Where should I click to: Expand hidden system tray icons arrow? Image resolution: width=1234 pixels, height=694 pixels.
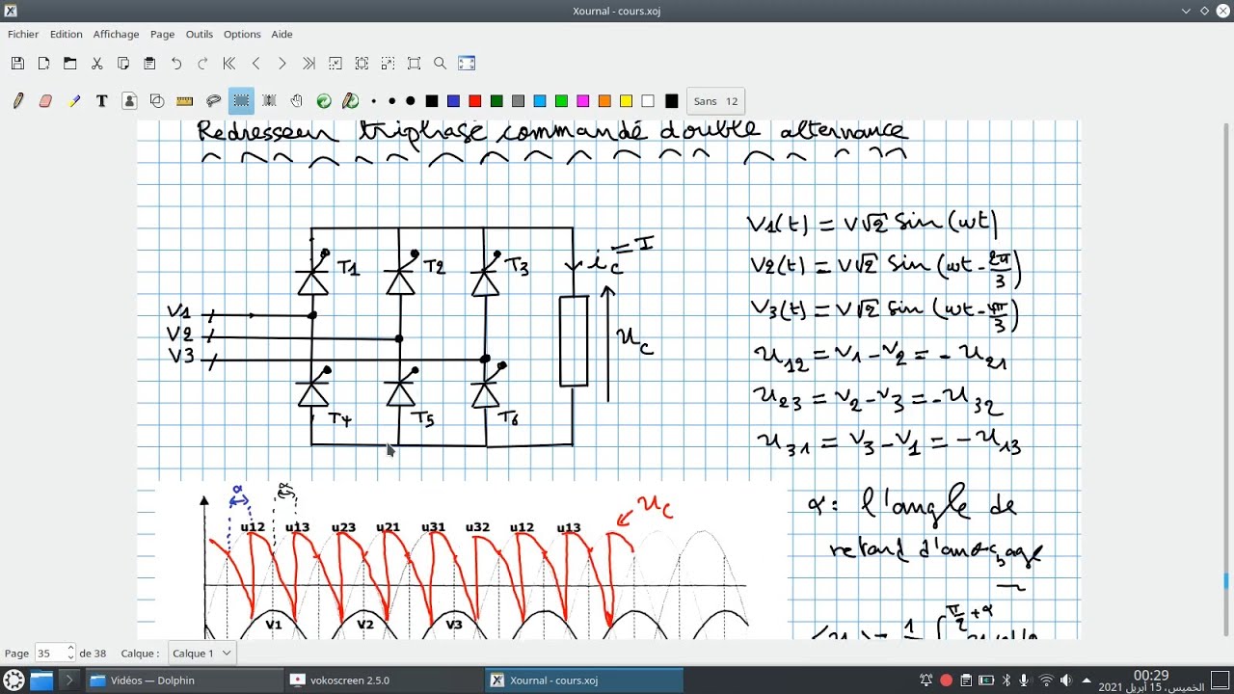point(1086,681)
